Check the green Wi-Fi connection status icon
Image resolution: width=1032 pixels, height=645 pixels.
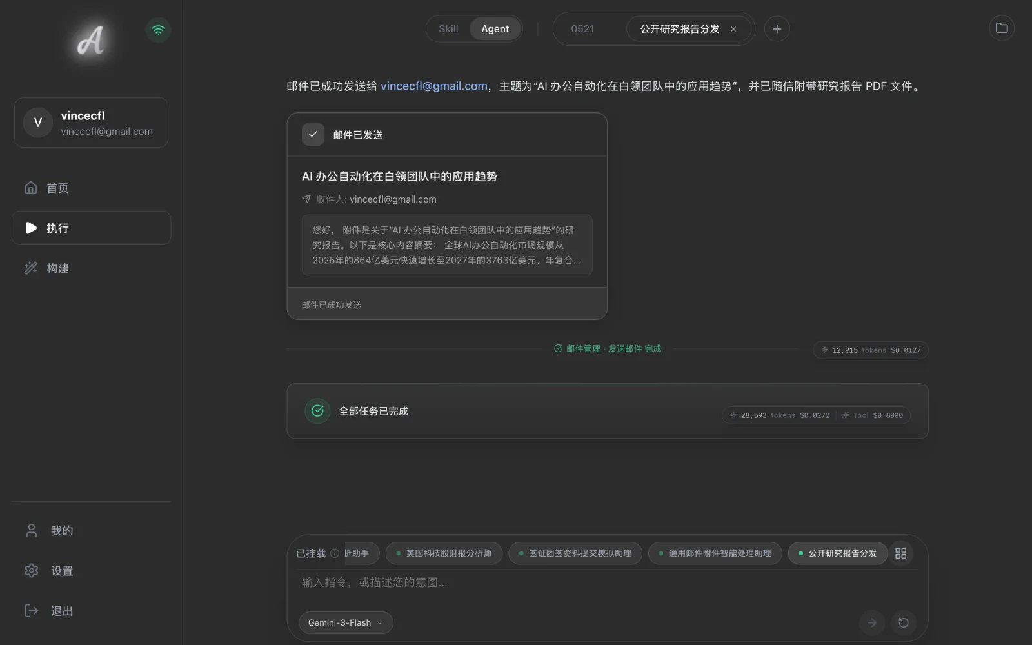click(158, 30)
